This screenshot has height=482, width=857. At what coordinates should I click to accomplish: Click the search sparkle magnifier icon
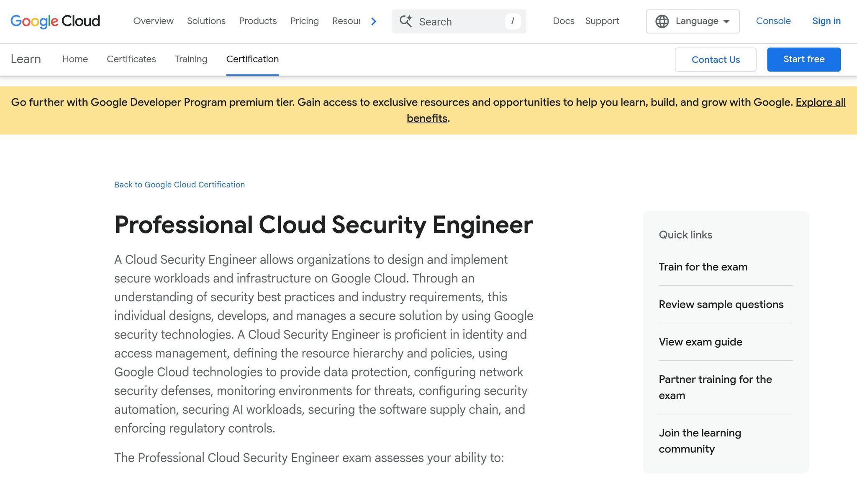click(405, 21)
